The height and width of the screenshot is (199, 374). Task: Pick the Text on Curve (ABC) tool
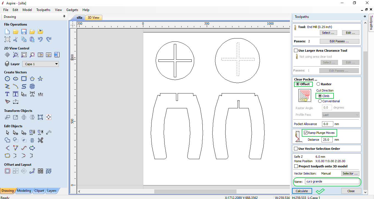(x=40, y=94)
